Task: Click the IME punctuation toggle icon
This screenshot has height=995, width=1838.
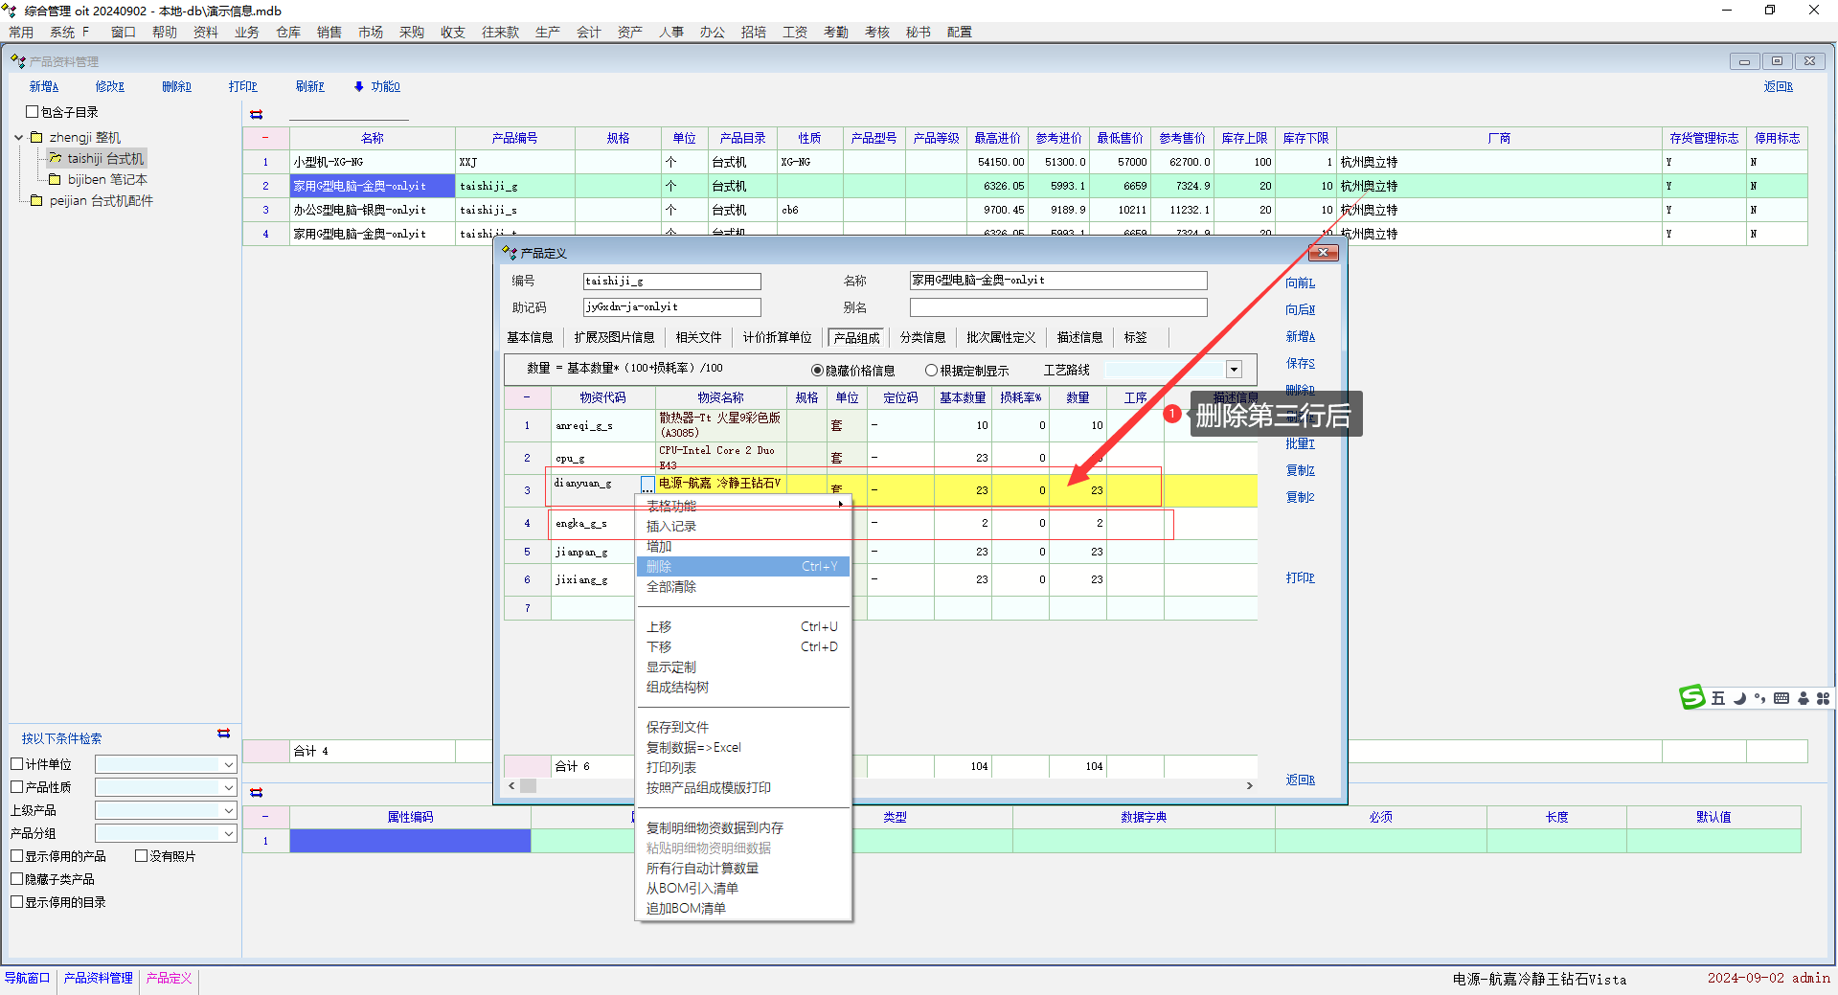Action: point(1760,698)
